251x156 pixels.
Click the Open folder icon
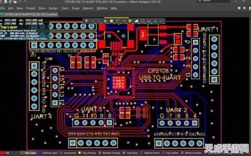[15, 2]
